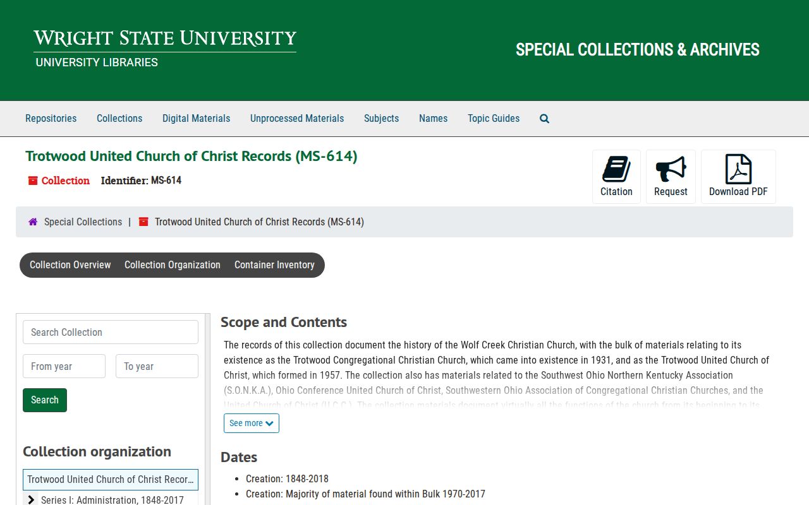Screen dimensions: 809x505
Task: Select Trotwood United Church of Christ Records tree root
Action: click(111, 480)
